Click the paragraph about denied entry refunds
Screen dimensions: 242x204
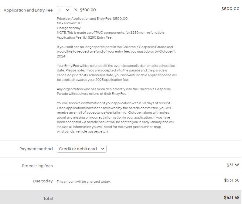(114, 91)
